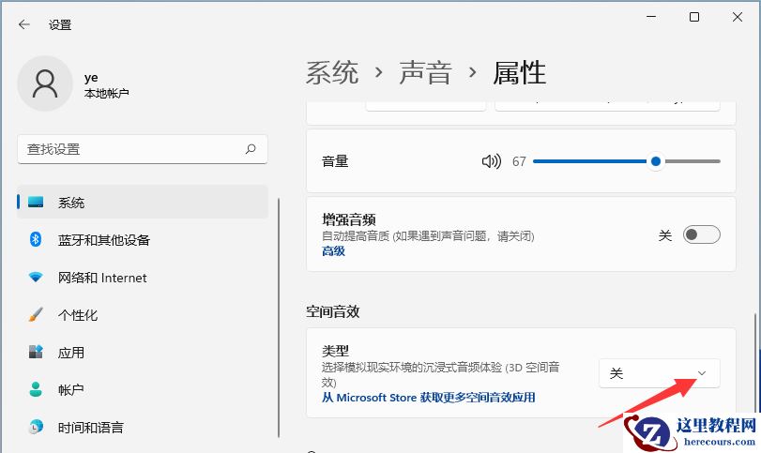Open 时间和语言 settings
Screen dimensions: 761x453
click(x=143, y=427)
